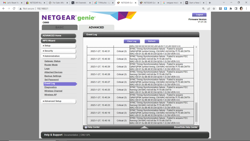Open the Attached Devices link

click(53, 72)
